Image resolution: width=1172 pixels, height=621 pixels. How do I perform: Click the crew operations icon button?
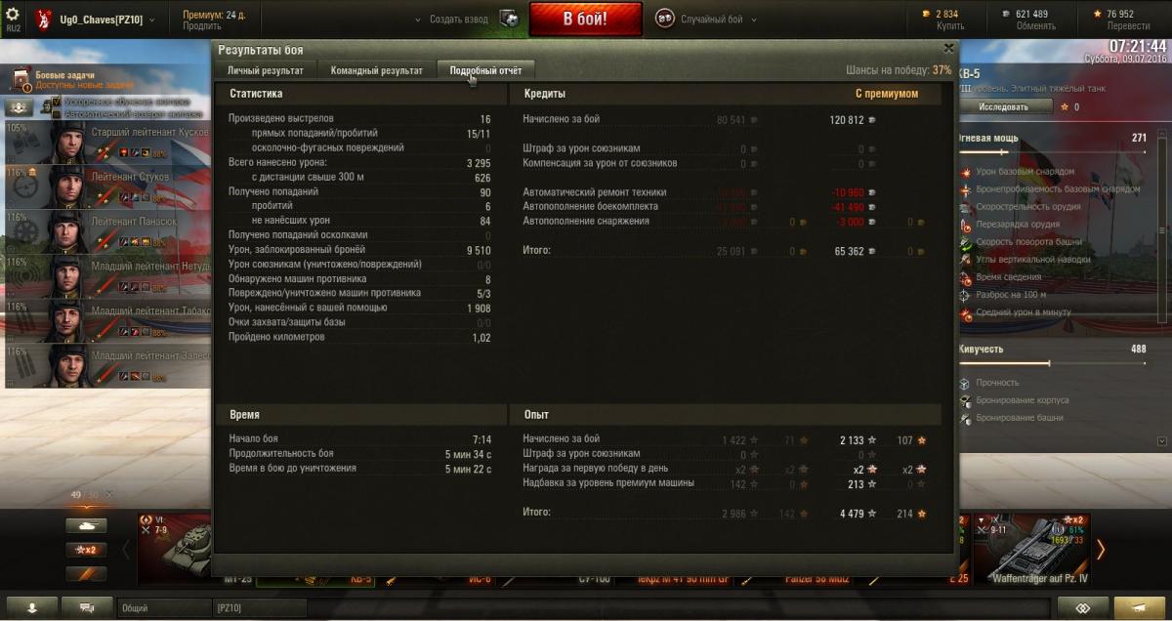click(x=19, y=108)
